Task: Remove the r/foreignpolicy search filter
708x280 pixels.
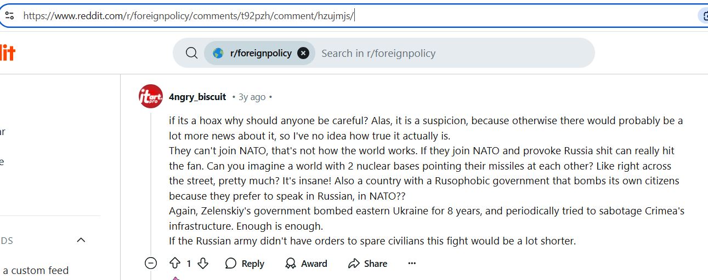Action: pos(303,53)
